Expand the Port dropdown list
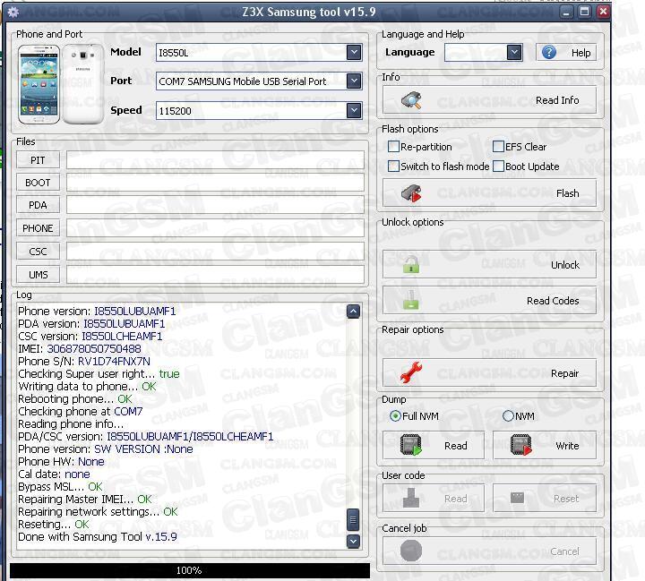645x581 pixels. tap(354, 81)
